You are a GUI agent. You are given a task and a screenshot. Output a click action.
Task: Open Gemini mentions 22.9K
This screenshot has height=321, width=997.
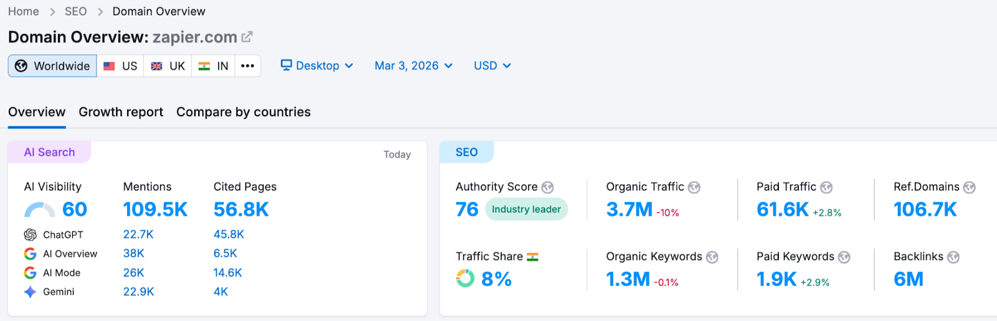tap(139, 292)
